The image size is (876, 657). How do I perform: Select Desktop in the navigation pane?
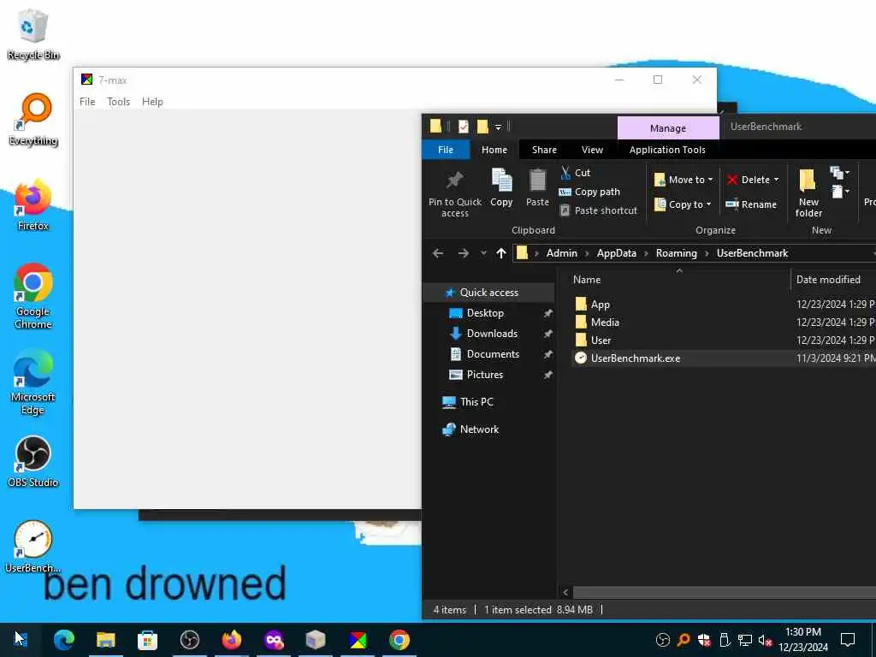coord(485,313)
